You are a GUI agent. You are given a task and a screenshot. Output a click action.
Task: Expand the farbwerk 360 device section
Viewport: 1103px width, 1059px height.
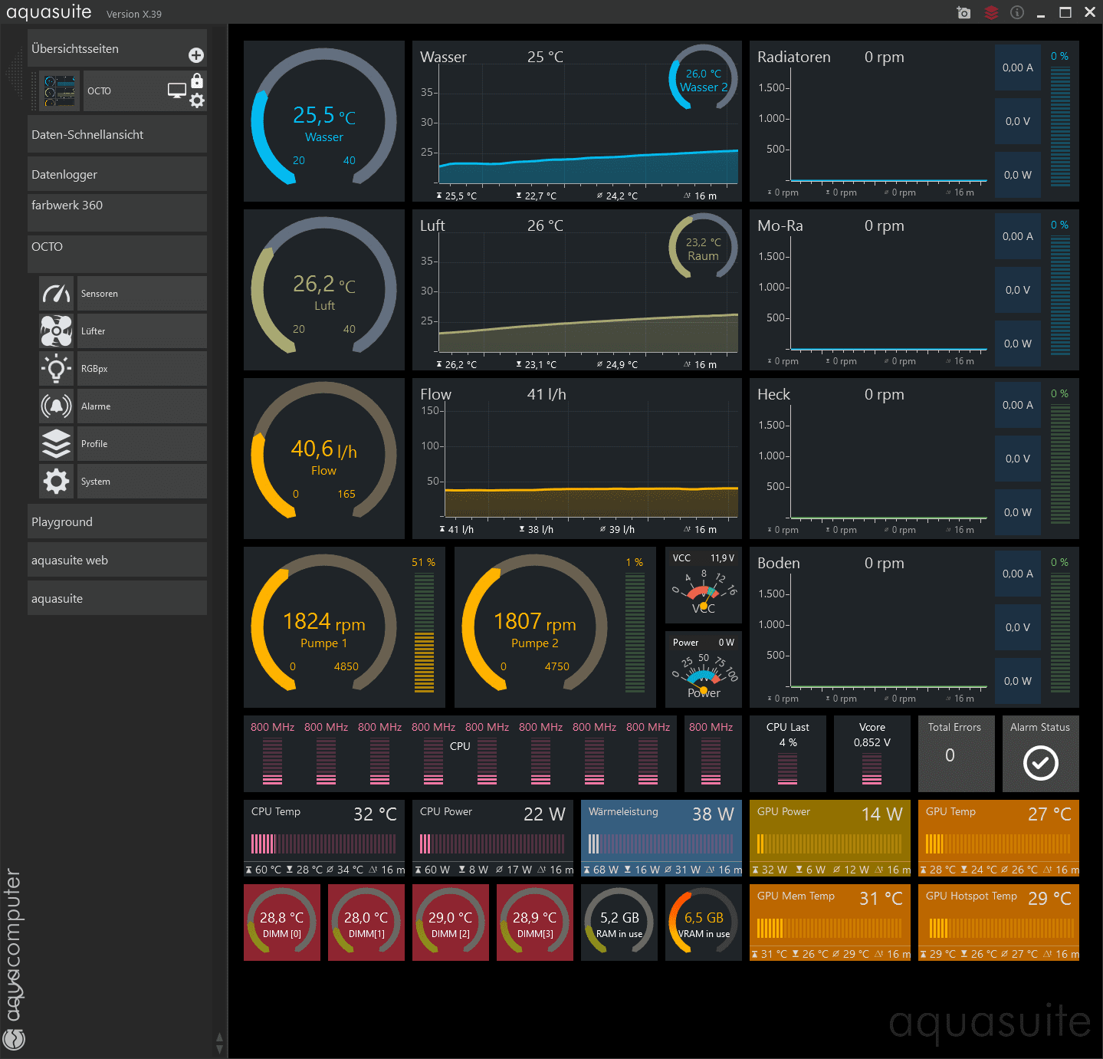pos(117,212)
